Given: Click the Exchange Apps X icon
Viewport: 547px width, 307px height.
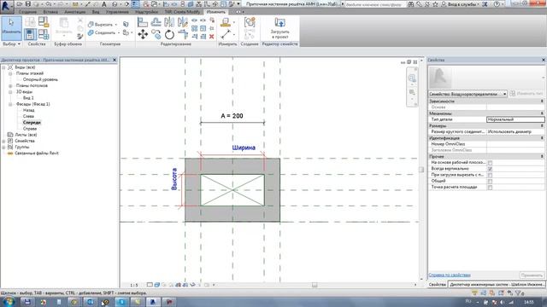Looking at the screenshot, I should pyautogui.click(x=485, y=4).
